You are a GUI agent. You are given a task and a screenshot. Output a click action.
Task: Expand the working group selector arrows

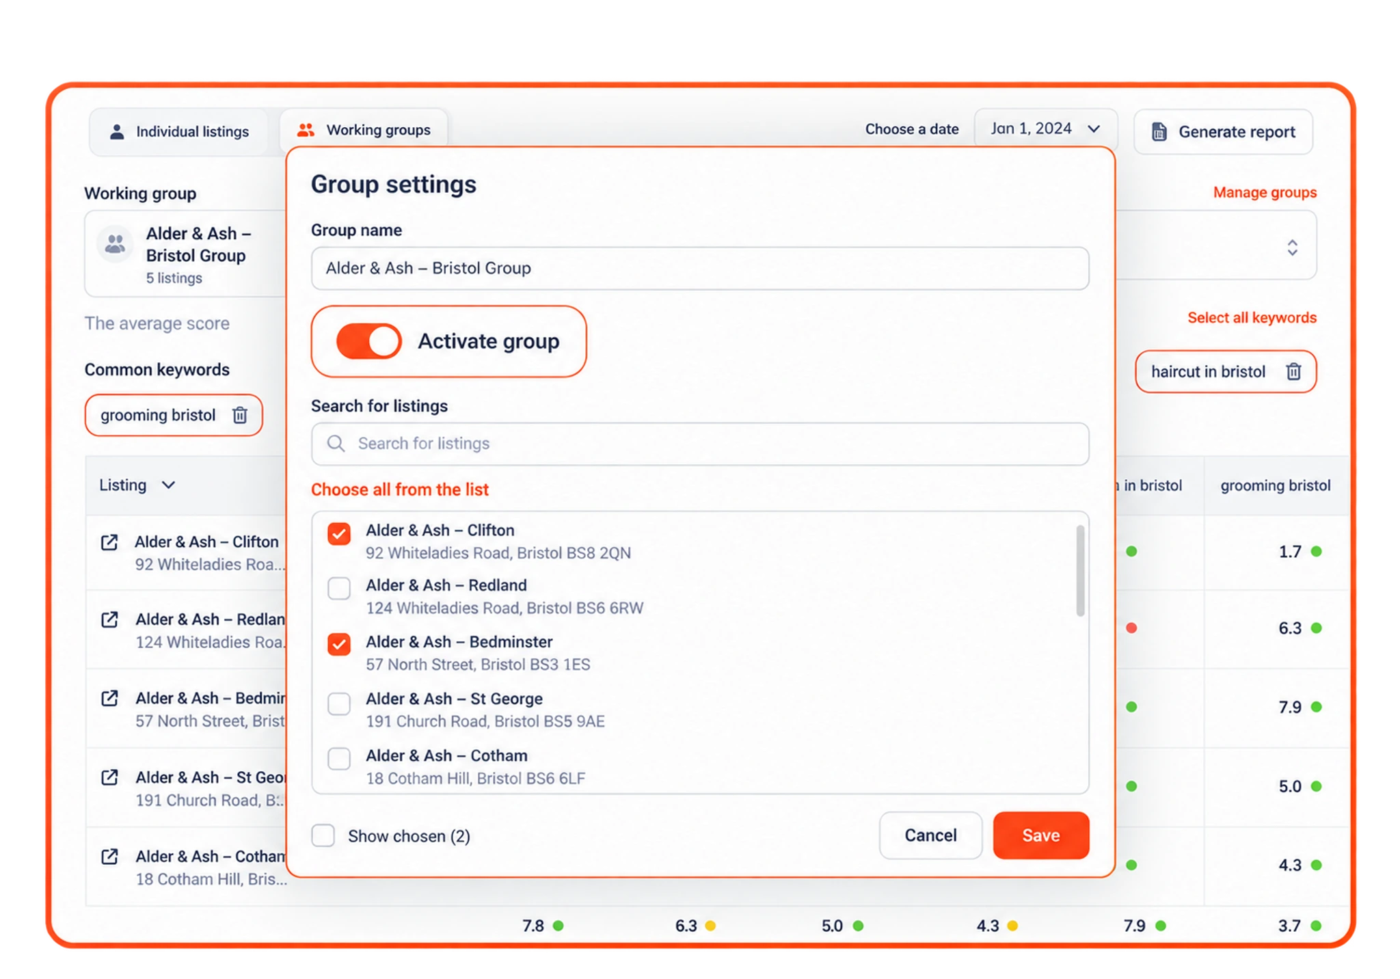point(1292,247)
